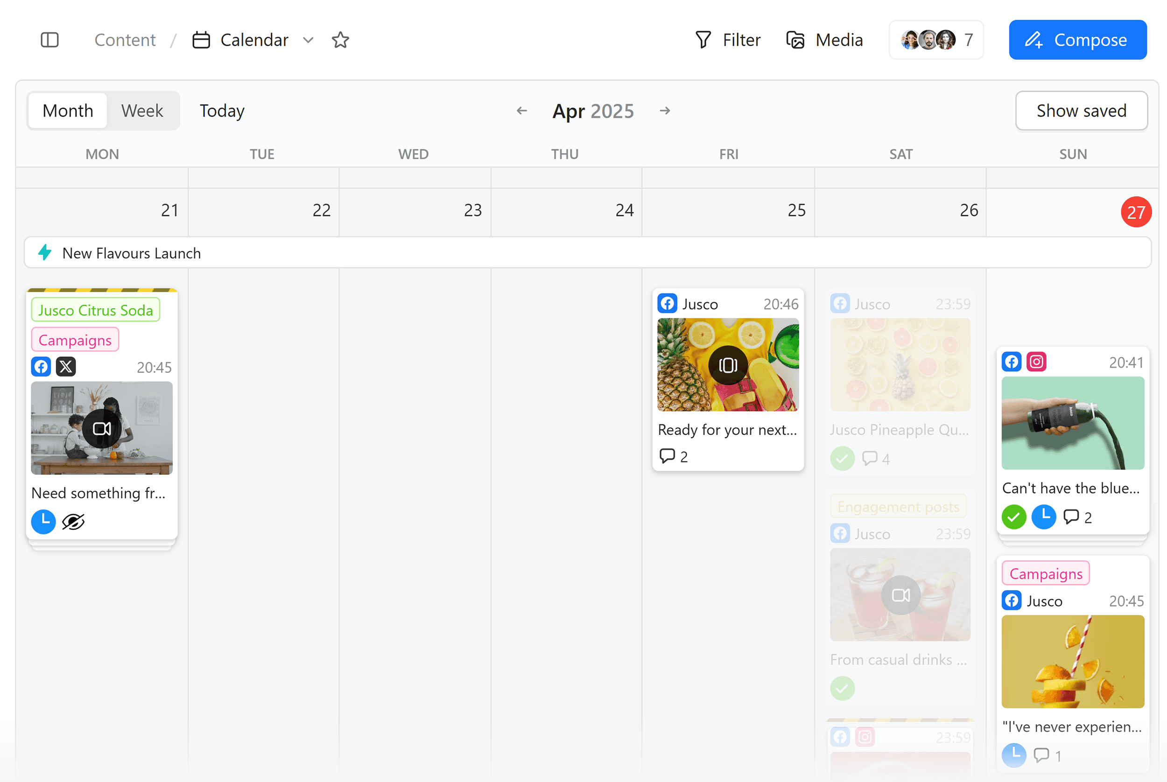Screen dimensions: 1167x782
Task: Click the Facebook icon on the Citrus Soda post
Action: pyautogui.click(x=41, y=367)
